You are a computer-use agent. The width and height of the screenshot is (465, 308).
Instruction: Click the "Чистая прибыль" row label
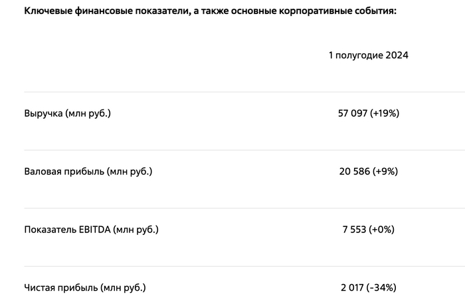(60, 287)
